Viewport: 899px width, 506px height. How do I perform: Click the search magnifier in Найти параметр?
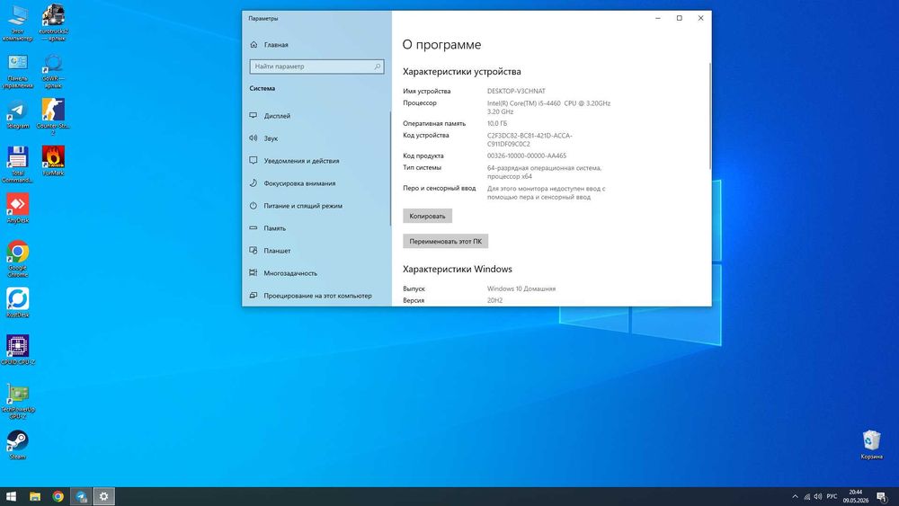[x=377, y=67]
